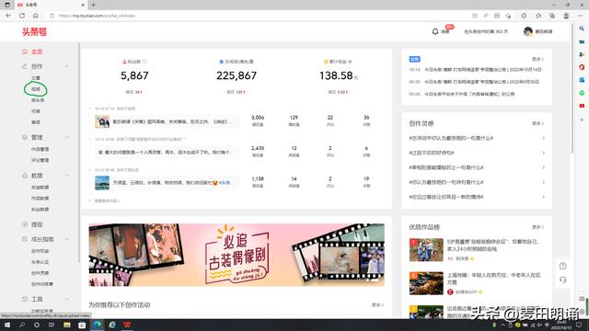589x331 pixels.
Task: Click the 225,867 total reads figure
Action: (237, 75)
